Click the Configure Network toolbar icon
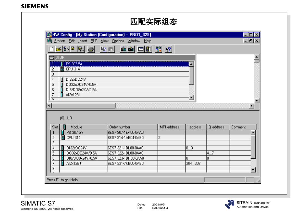306x212 pixels. (158, 49)
